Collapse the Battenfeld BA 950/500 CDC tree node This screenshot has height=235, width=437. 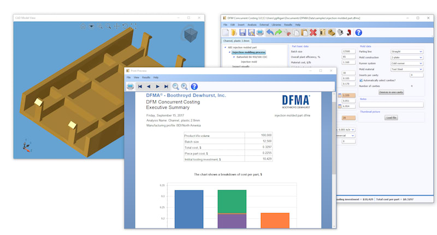[x=234, y=57]
